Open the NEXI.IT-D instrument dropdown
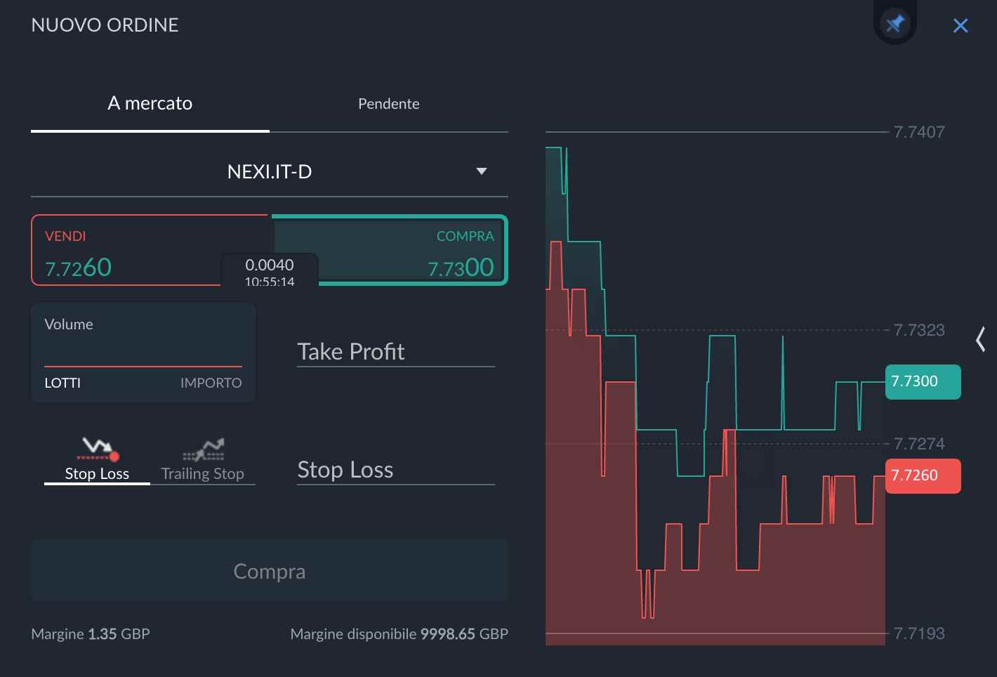This screenshot has width=997, height=677. 270,172
